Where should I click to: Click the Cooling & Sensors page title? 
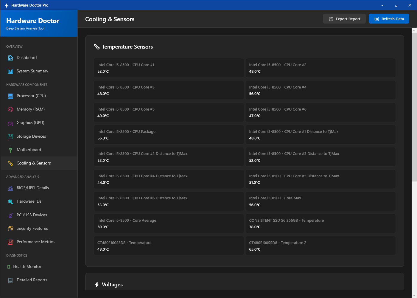point(110,19)
